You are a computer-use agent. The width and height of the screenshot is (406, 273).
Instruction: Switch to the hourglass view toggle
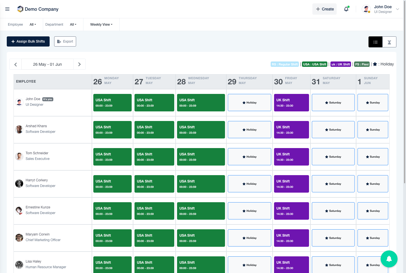(x=389, y=42)
